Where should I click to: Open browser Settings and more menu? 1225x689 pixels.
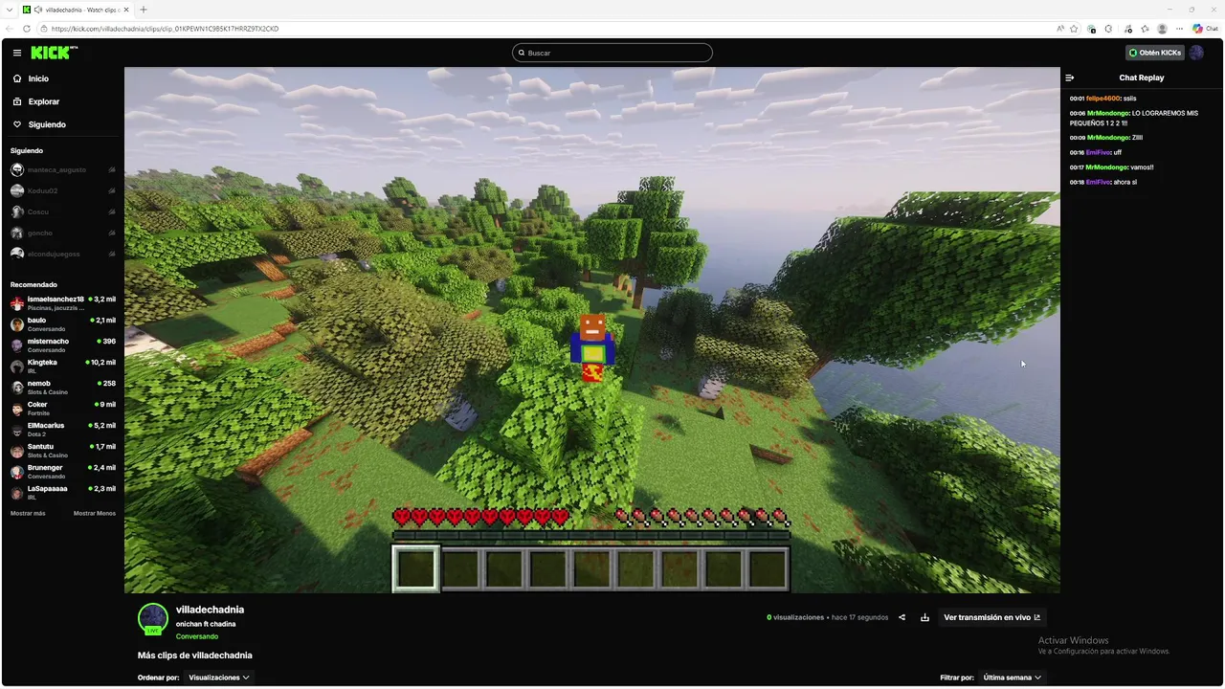click(x=1179, y=29)
